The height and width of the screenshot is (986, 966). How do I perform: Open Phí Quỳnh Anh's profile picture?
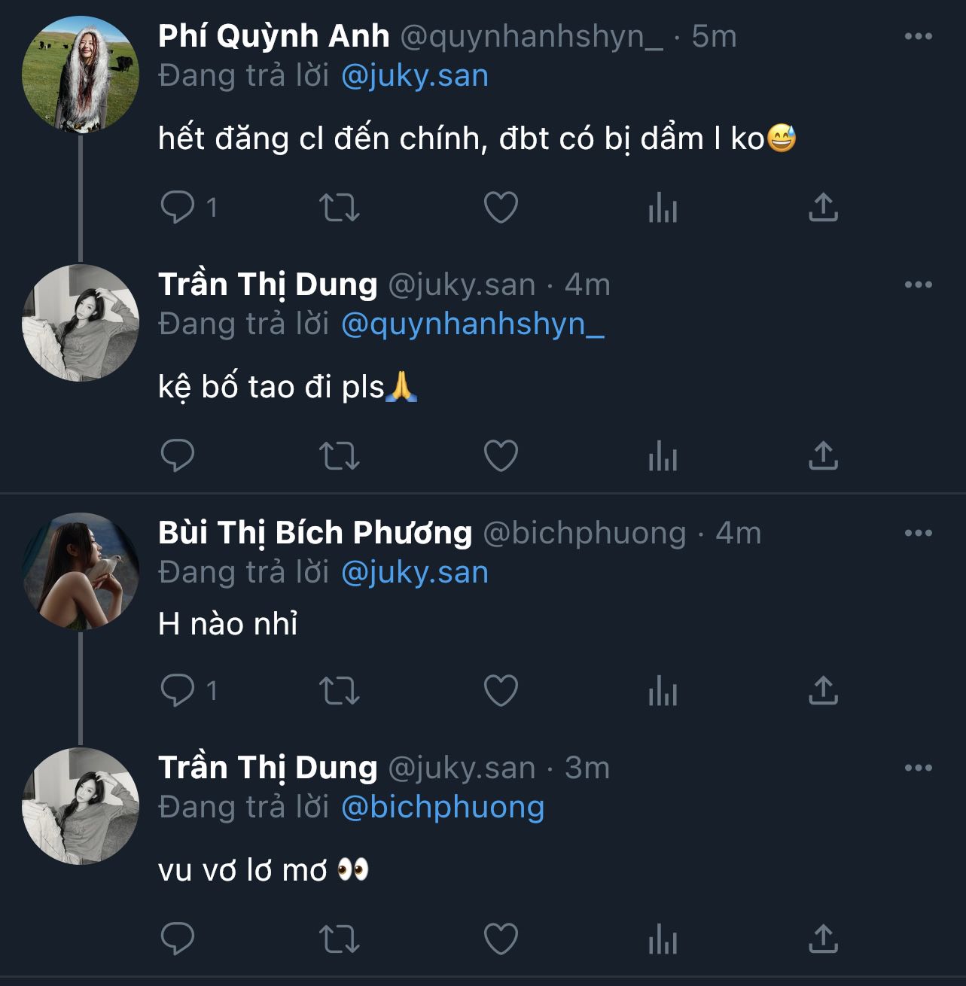coord(81,75)
